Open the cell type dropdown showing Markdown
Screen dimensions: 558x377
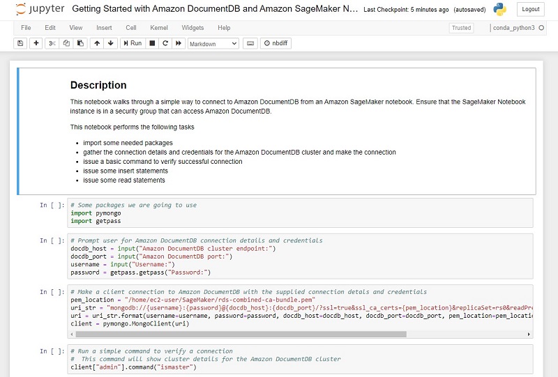pyautogui.click(x=213, y=44)
